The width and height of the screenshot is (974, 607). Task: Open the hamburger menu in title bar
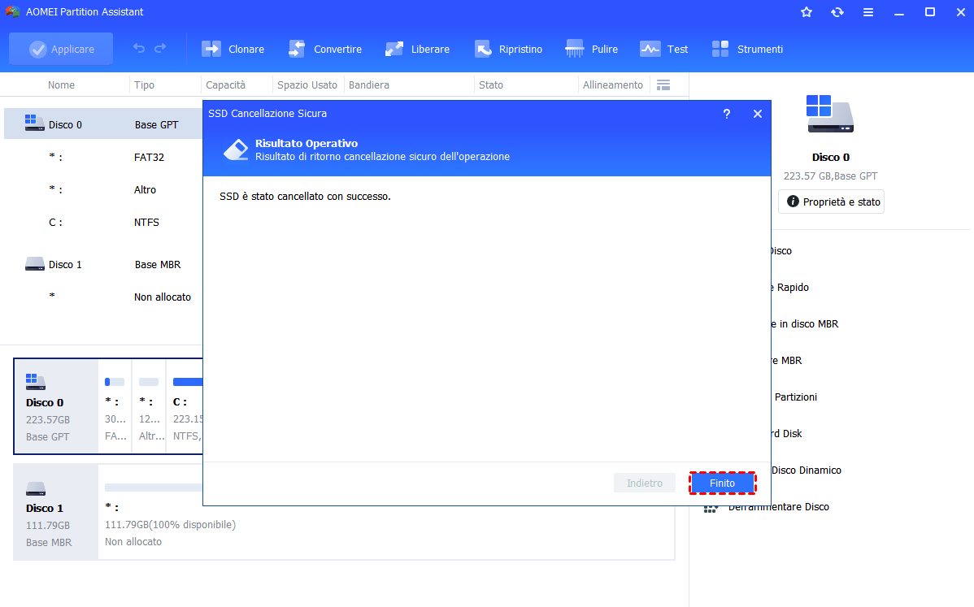[868, 12]
